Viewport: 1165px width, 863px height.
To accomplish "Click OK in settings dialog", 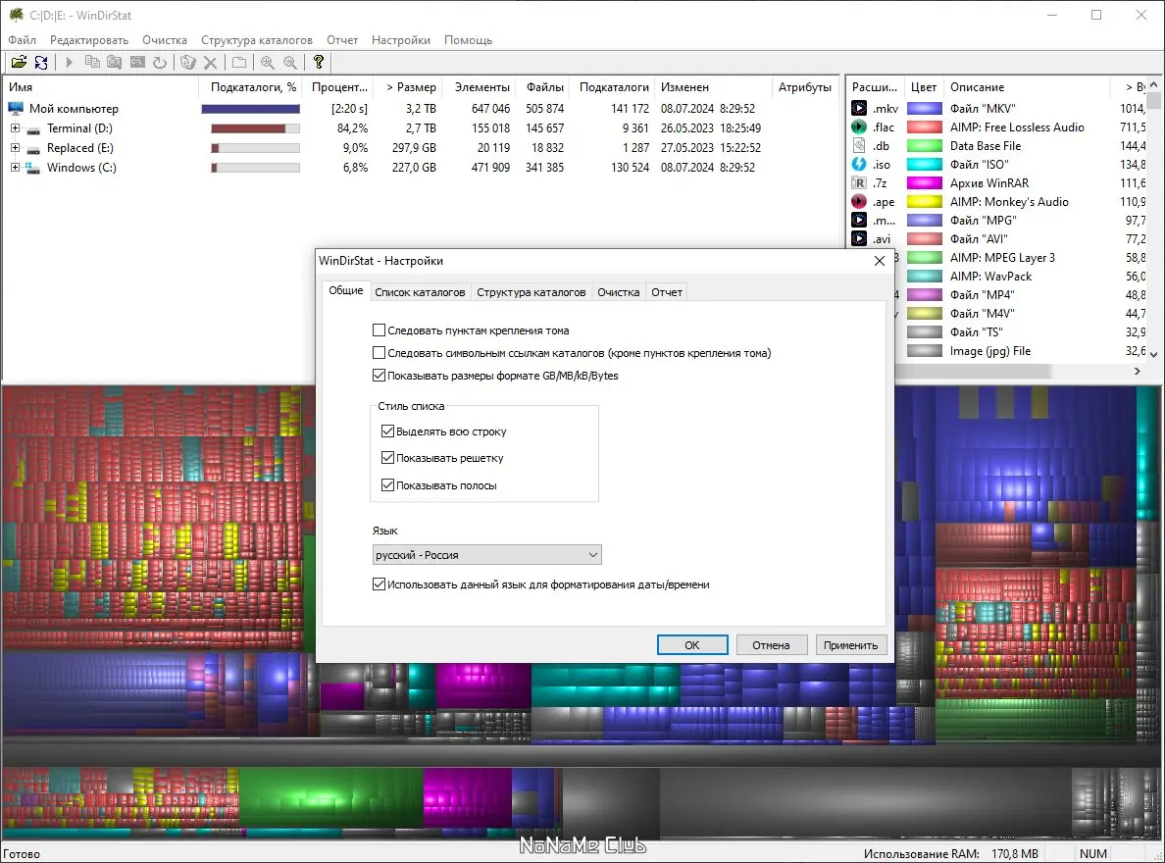I will click(x=691, y=645).
